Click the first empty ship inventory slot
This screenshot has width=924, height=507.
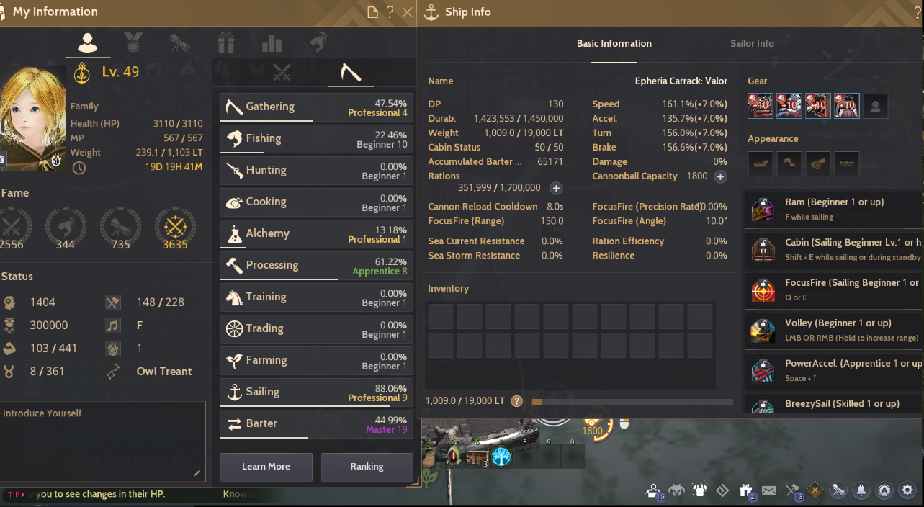pyautogui.click(x=441, y=316)
